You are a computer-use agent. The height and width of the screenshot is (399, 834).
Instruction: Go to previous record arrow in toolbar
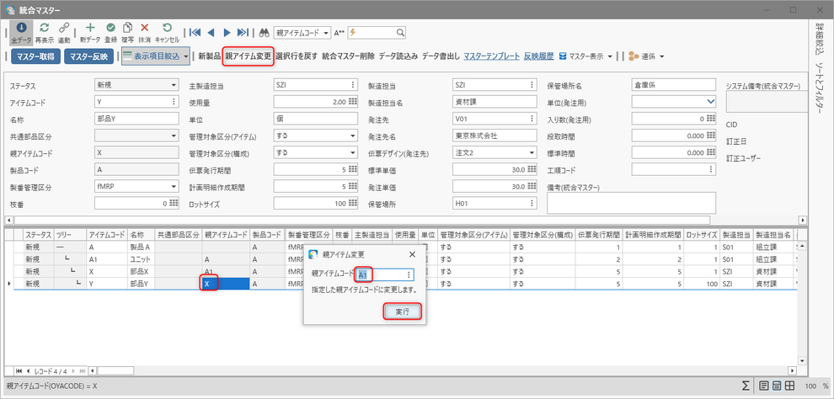click(x=211, y=33)
